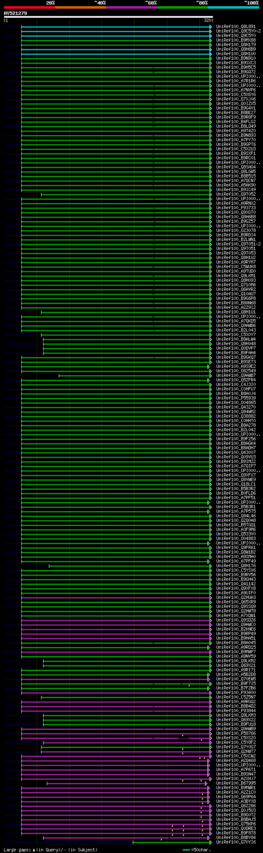Open hit UniRef100_Q8L891
Image resolution: width=263 pixels, height=853 pixels.
236,27
